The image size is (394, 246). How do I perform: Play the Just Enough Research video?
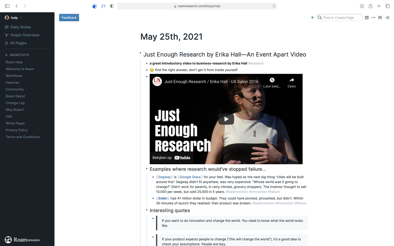[226, 119]
